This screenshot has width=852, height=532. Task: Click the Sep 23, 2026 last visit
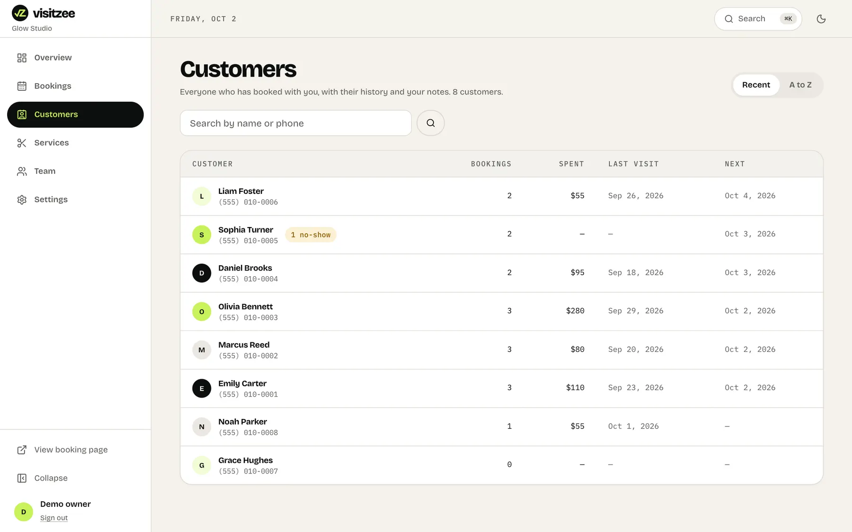coord(636,388)
